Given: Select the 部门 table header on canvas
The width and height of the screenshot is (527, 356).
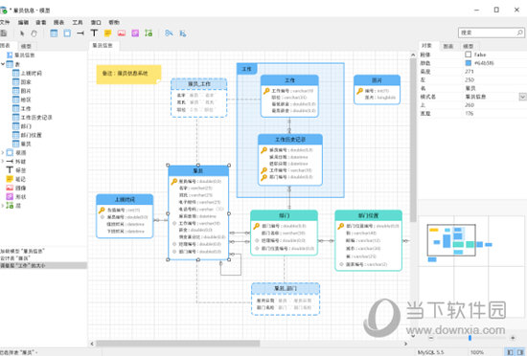Looking at the screenshot, I should [284, 215].
